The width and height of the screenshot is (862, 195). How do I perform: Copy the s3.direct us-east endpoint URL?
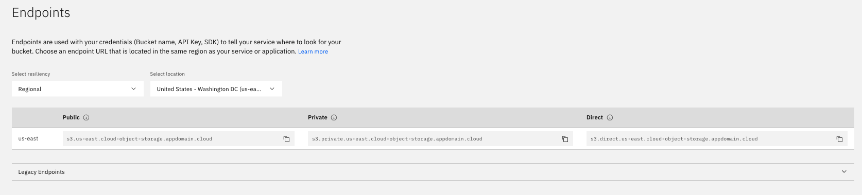(x=839, y=139)
